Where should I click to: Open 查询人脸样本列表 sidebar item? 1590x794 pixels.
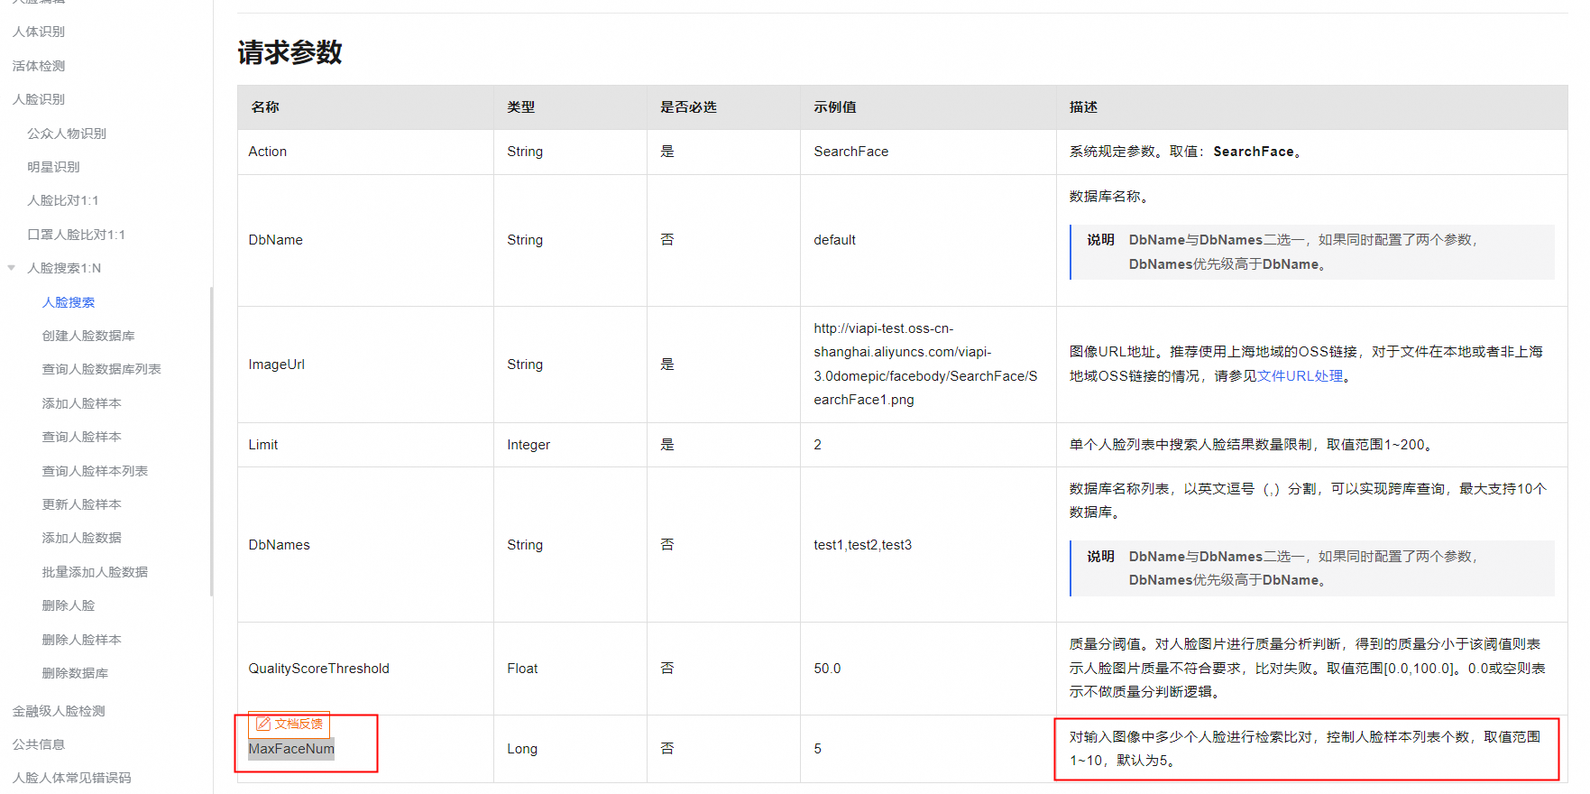point(95,471)
